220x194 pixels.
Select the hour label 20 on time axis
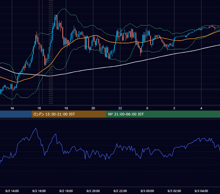point(93,108)
